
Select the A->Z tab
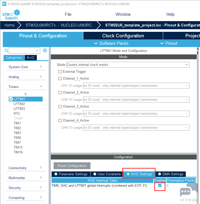click(x=30, y=58)
